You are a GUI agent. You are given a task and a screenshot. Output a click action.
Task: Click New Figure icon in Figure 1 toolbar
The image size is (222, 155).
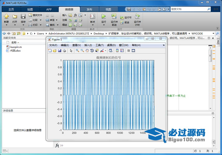(x=50, y=51)
